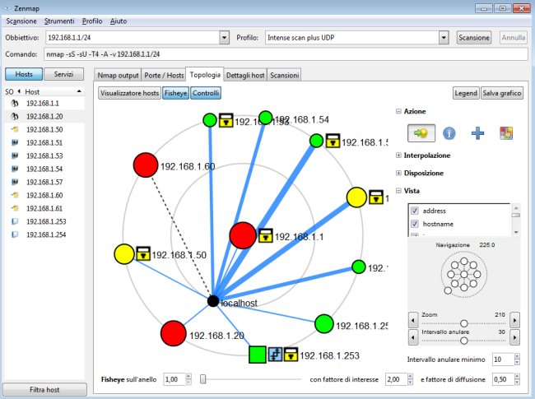Toggle the Controlli button
Screen dimensions: 535x399
[x=206, y=93]
